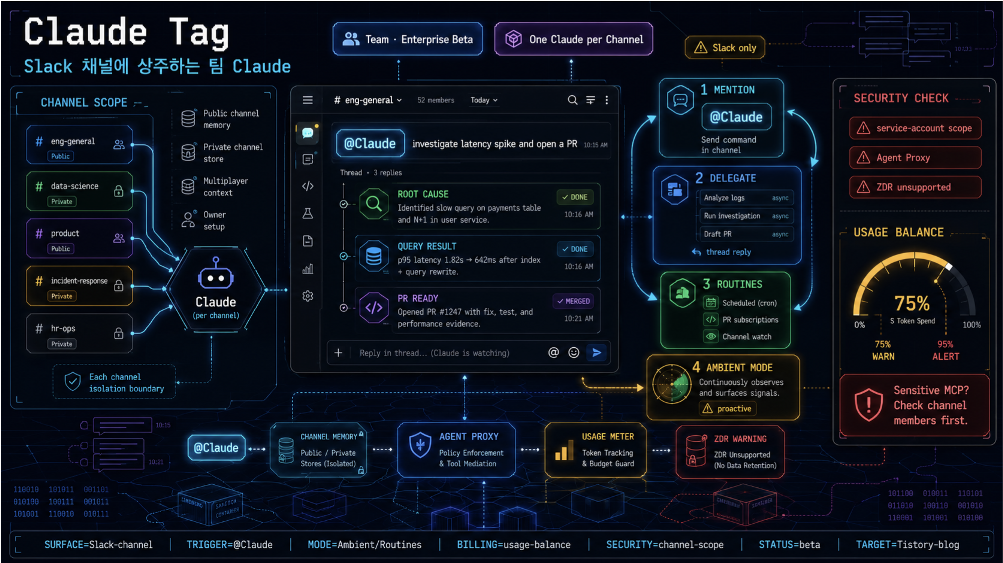Select the Run investigation async task
Screen dimensions: 1003x563
pos(746,216)
